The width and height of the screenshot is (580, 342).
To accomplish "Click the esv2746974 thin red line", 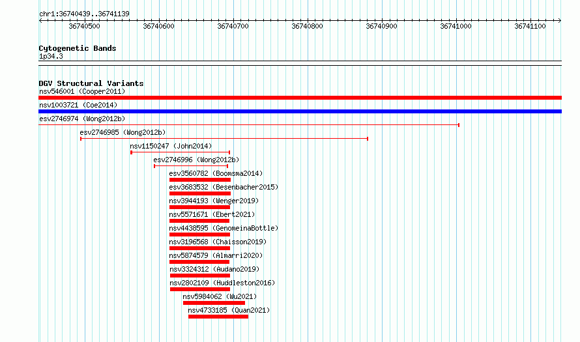I will (x=249, y=125).
